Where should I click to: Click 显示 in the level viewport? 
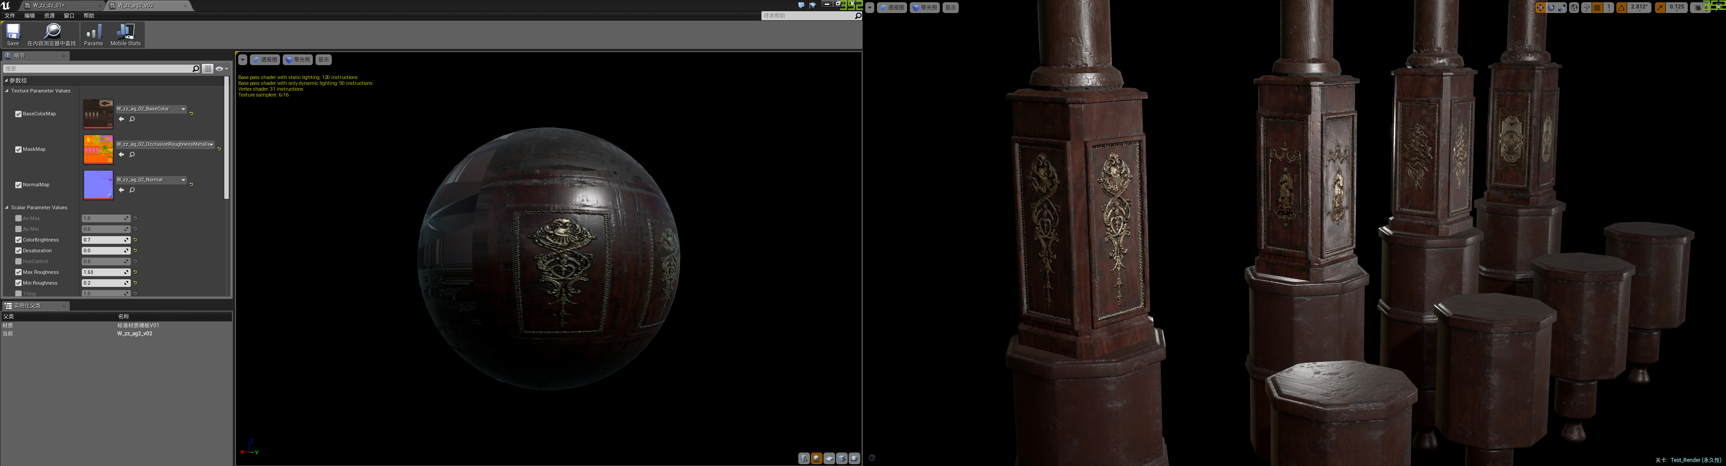pyautogui.click(x=951, y=7)
